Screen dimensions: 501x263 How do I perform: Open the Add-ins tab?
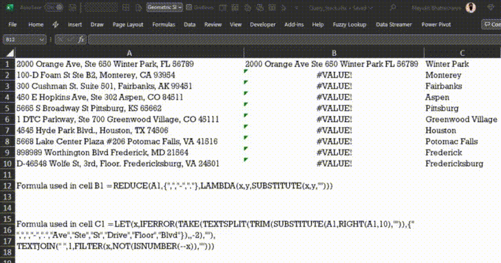294,25
